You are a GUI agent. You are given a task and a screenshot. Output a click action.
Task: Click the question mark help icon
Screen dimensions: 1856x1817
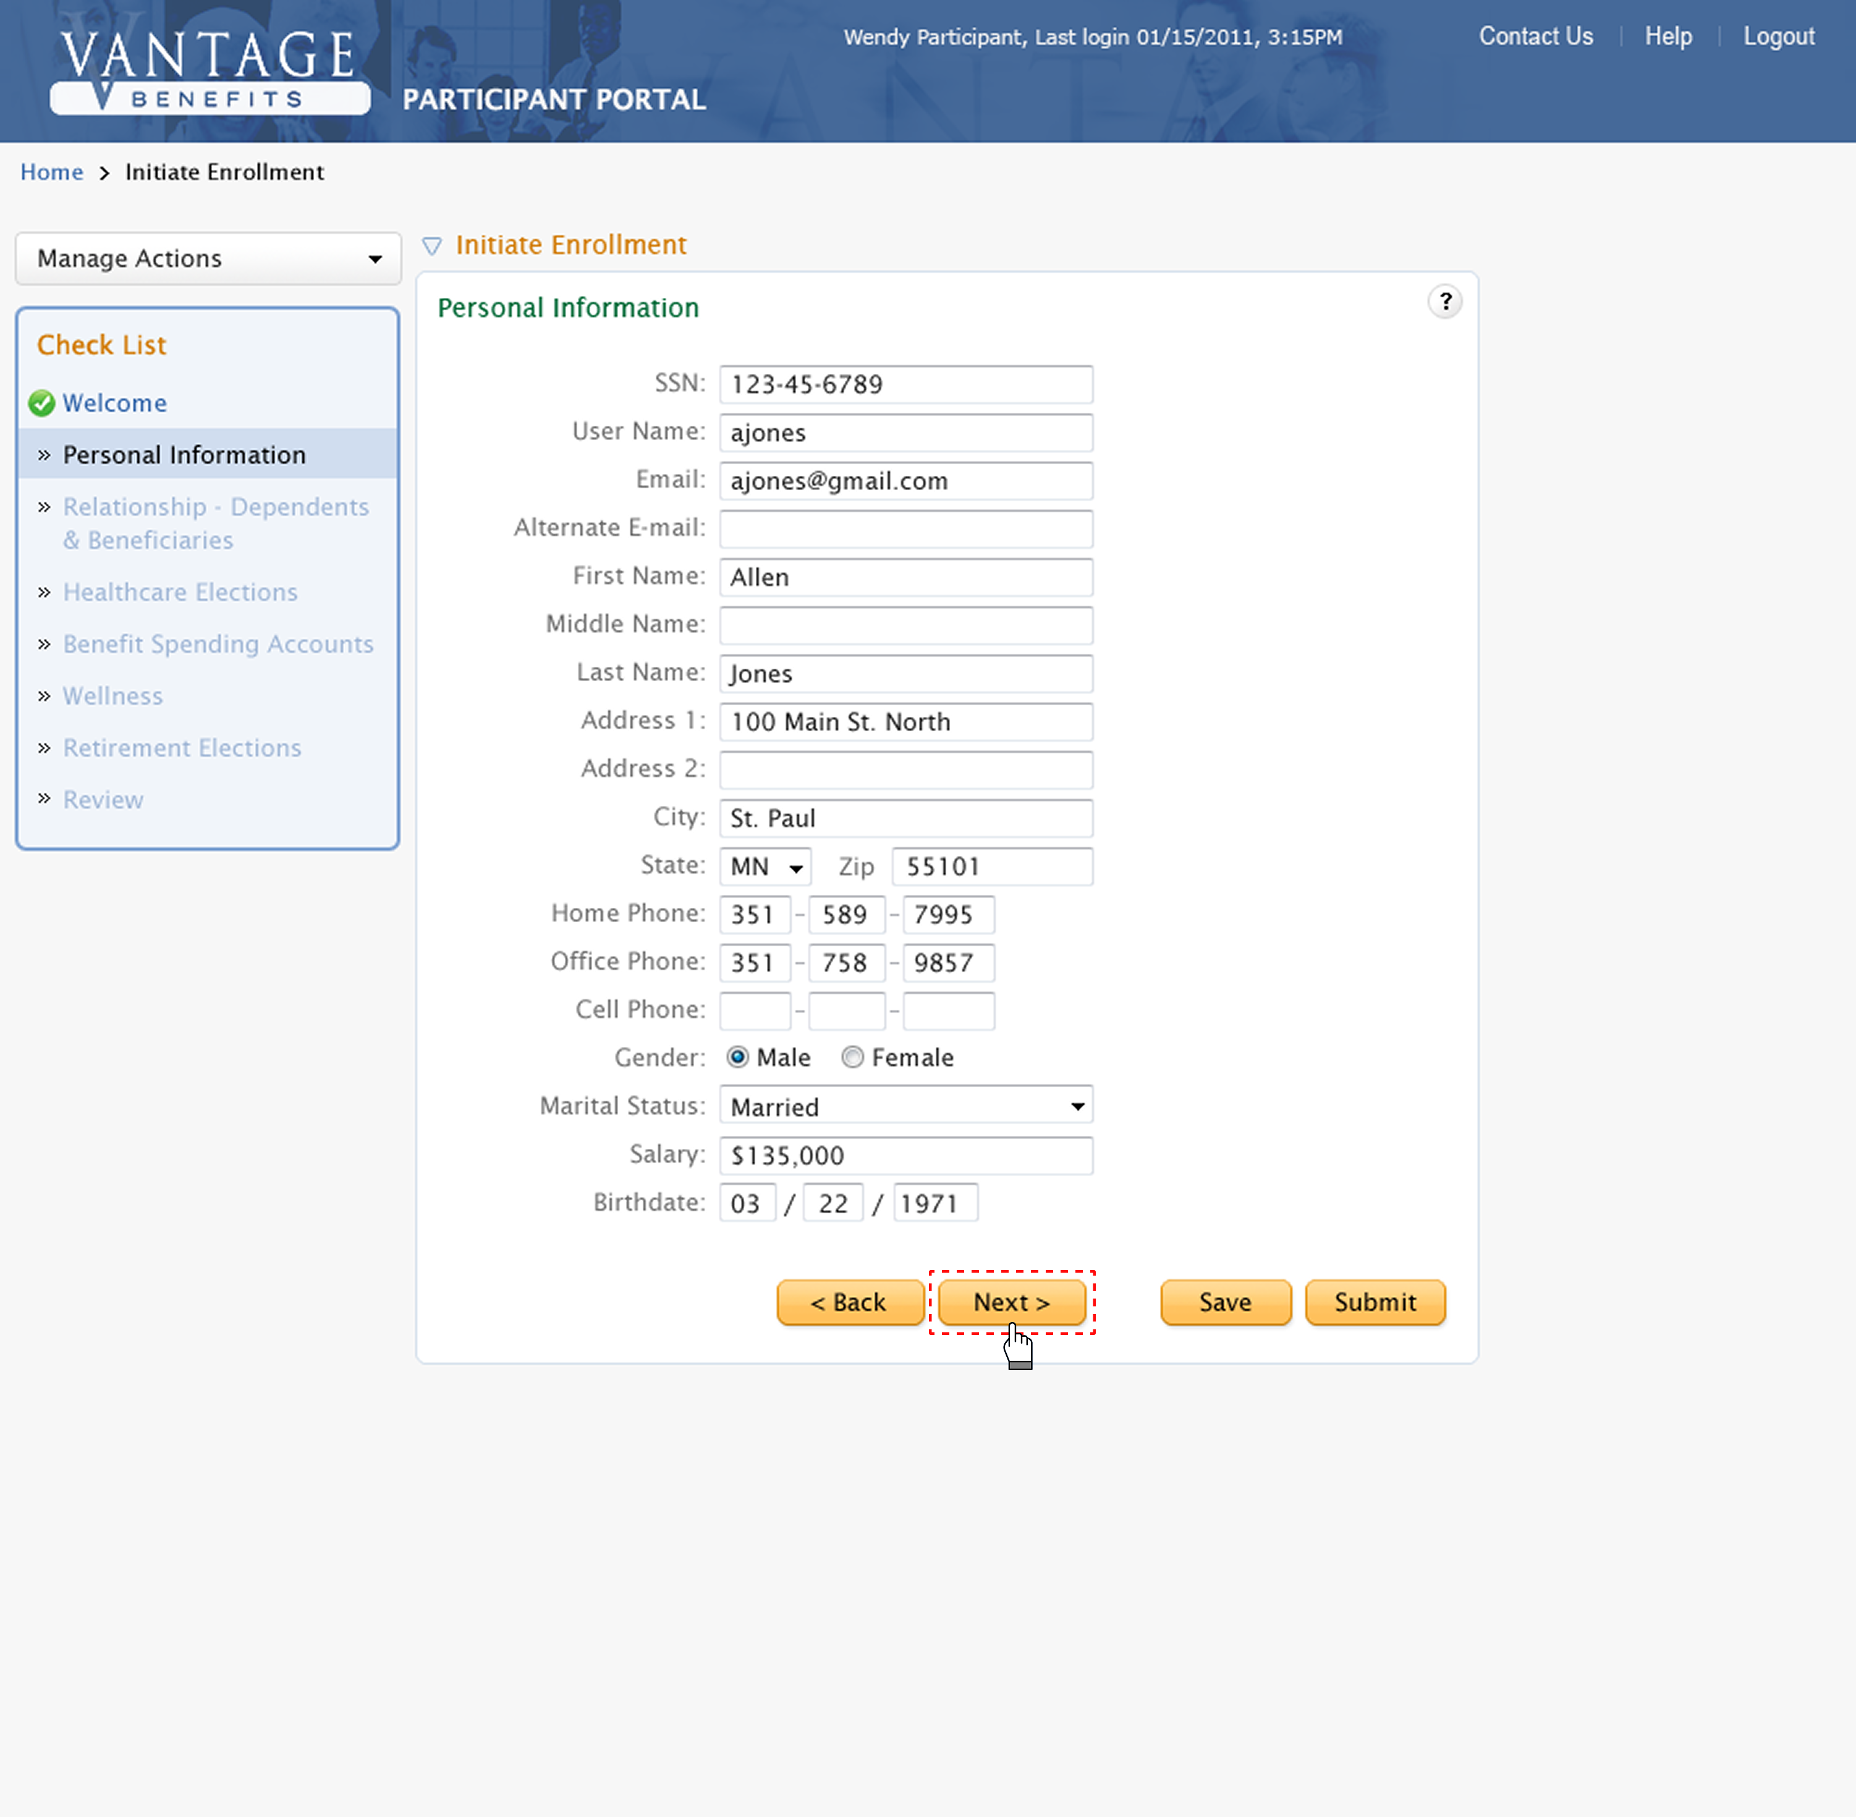click(x=1445, y=302)
